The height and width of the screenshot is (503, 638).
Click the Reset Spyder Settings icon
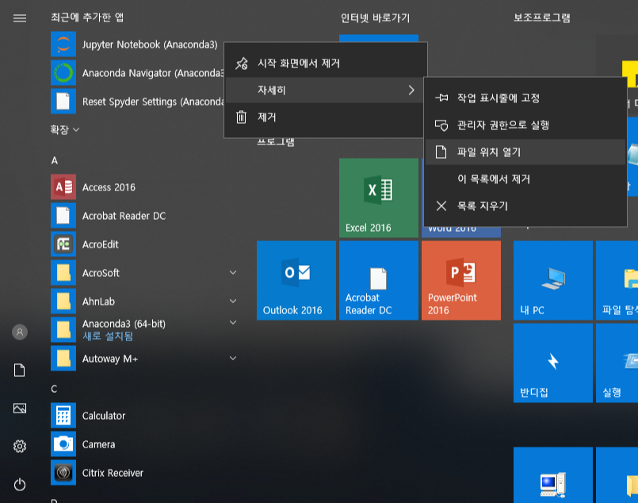(63, 101)
